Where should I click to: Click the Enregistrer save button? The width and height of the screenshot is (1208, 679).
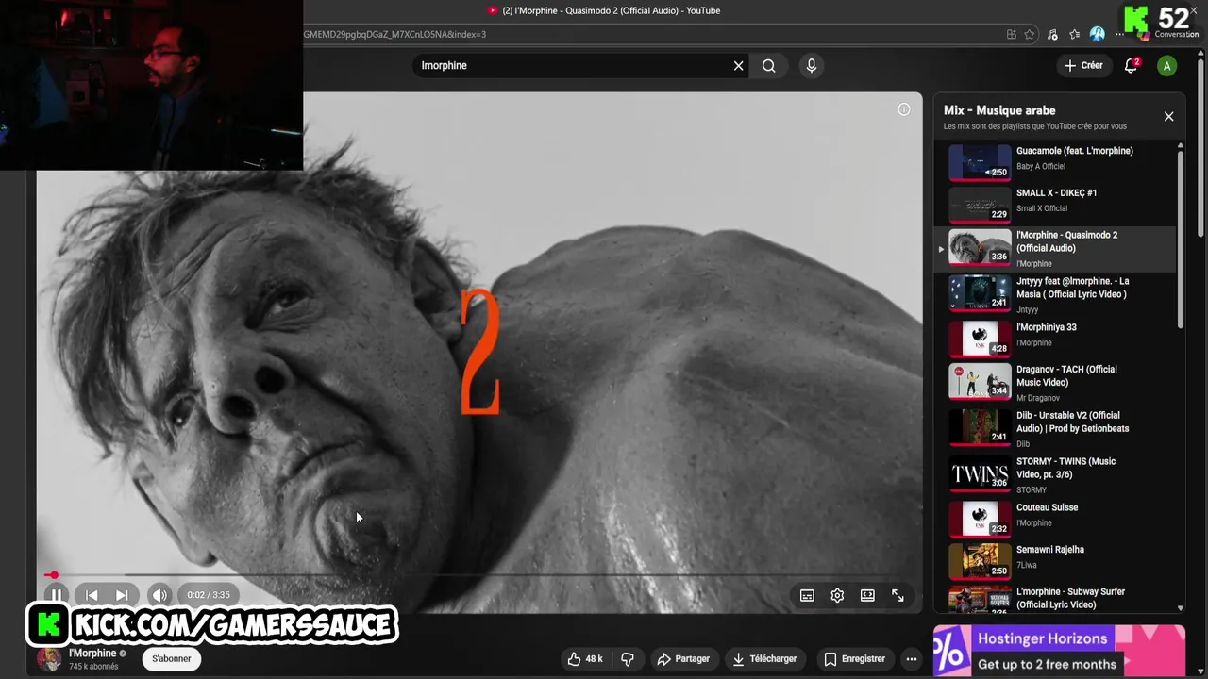point(854,659)
